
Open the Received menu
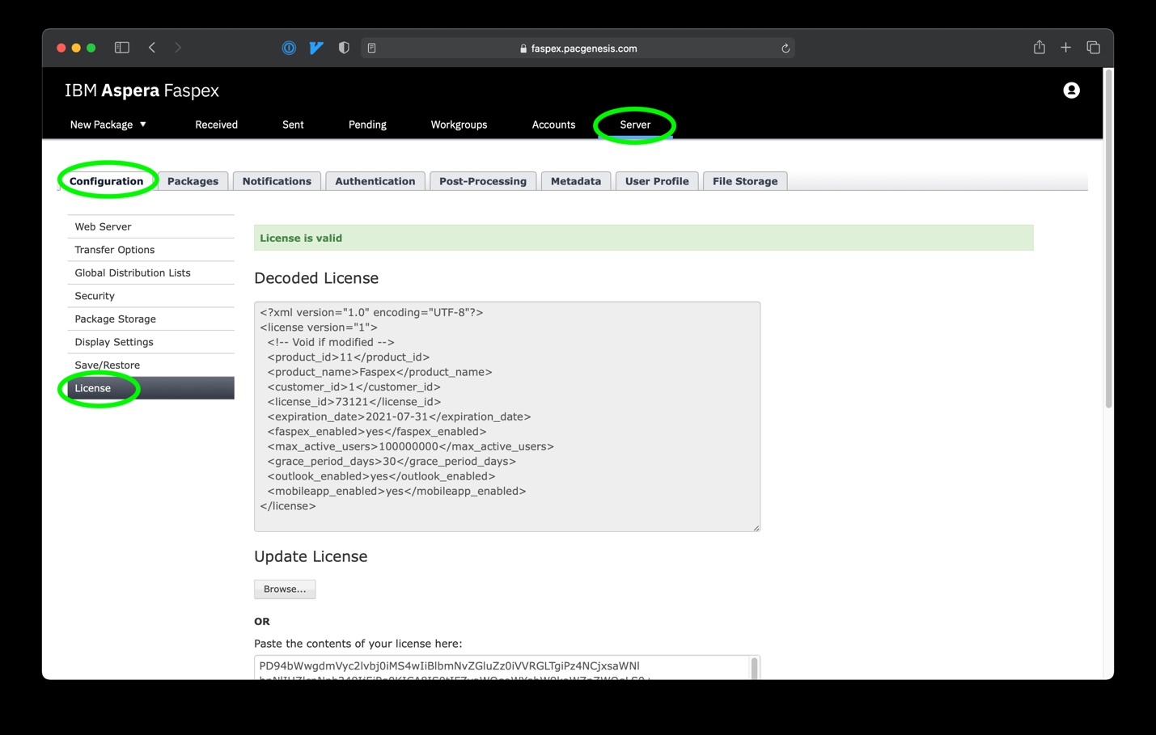click(x=216, y=125)
